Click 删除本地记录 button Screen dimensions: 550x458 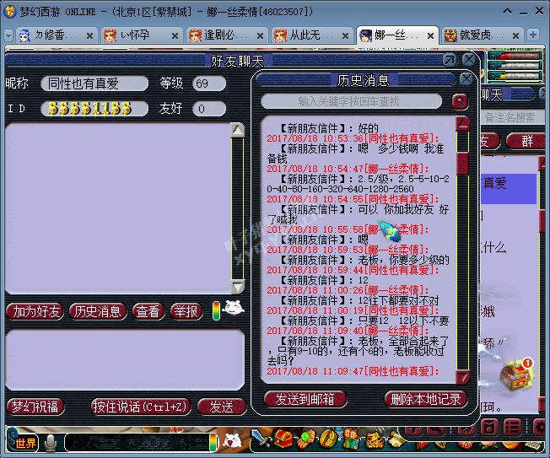click(426, 399)
